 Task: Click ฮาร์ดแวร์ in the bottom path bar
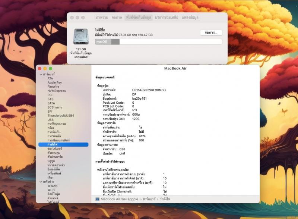tap(149, 199)
